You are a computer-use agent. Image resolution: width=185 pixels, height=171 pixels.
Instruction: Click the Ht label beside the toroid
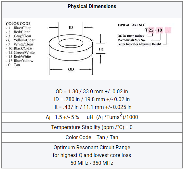101,49
